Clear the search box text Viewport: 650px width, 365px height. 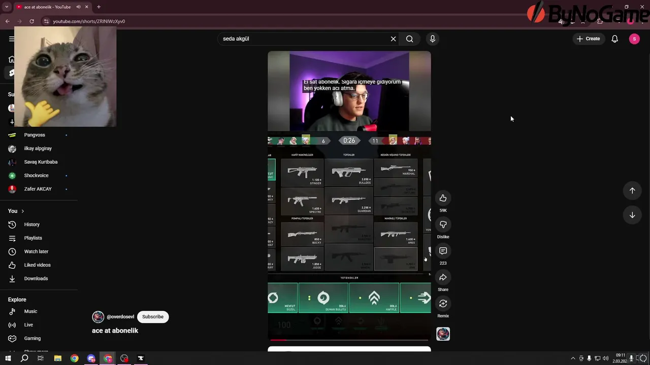393,39
